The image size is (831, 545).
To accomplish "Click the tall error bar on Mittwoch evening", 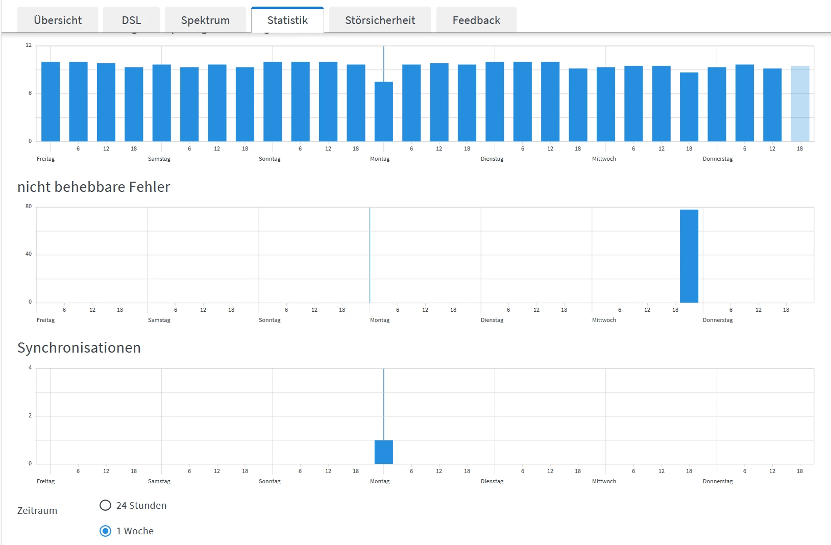I will coord(689,256).
